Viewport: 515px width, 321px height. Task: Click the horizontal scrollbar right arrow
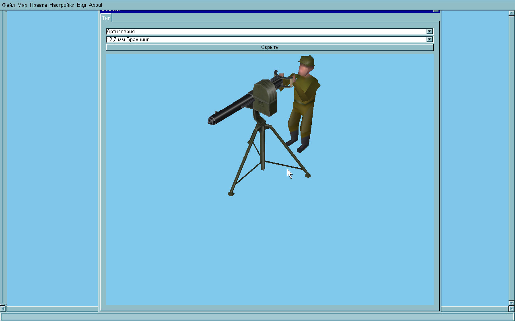tap(512, 309)
